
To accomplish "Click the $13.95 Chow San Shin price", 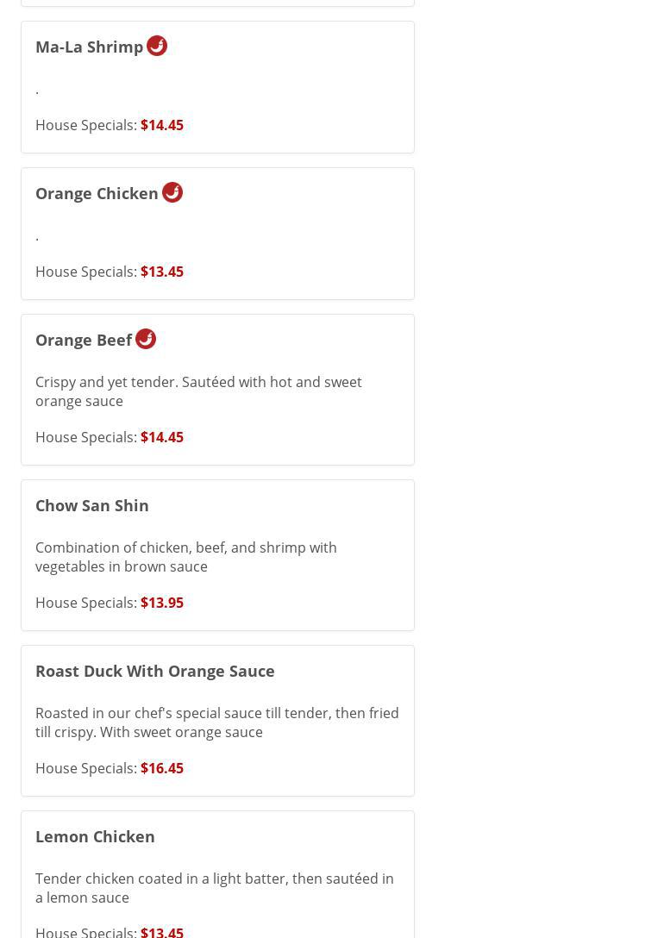I will pyautogui.click(x=162, y=603).
